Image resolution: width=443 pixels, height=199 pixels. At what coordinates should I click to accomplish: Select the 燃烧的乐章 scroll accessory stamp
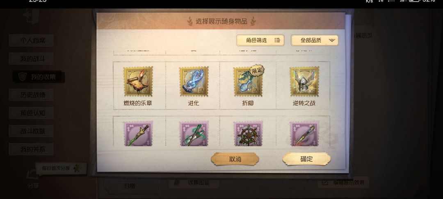click(138, 81)
